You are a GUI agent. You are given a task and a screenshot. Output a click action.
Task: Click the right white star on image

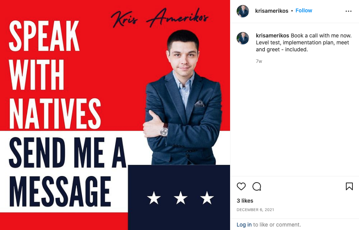tap(207, 198)
